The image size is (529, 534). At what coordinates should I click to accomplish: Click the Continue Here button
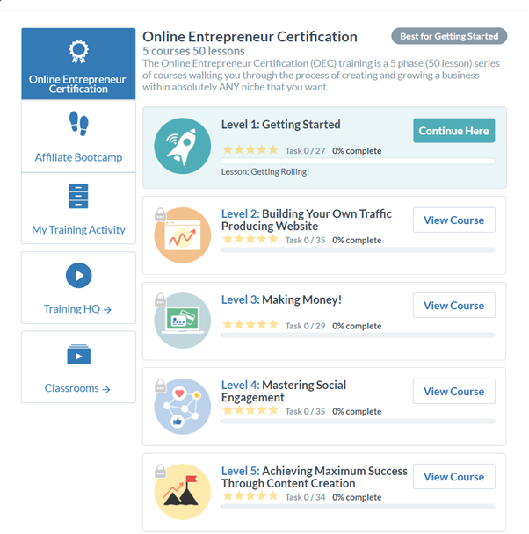(454, 131)
